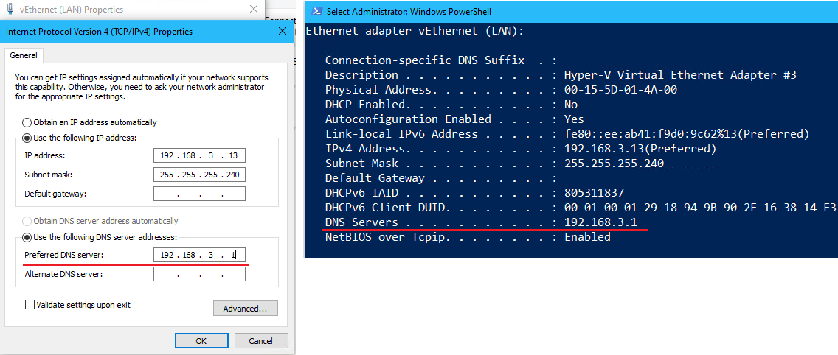
Task: Close the vEthernet (LAN) Properties window
Action: pyautogui.click(x=253, y=9)
